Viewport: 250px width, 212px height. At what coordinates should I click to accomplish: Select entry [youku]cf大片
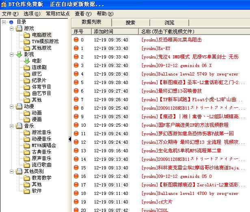tap(157, 202)
